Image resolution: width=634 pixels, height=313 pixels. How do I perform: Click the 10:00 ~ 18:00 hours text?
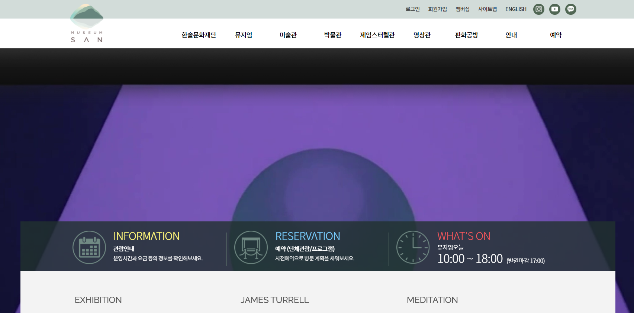click(x=470, y=258)
